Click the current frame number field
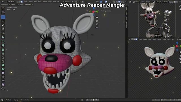This screenshot has height=102, width=181. 156,100
